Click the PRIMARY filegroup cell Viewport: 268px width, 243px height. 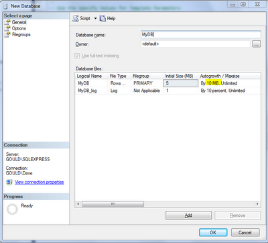tap(147, 83)
